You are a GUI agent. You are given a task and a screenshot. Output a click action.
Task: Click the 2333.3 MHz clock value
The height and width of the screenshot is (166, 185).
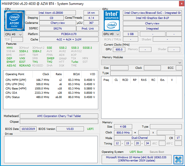(x=42, y=93)
